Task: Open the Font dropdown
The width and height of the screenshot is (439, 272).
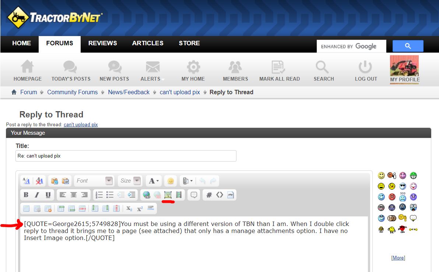Action: click(x=94, y=181)
